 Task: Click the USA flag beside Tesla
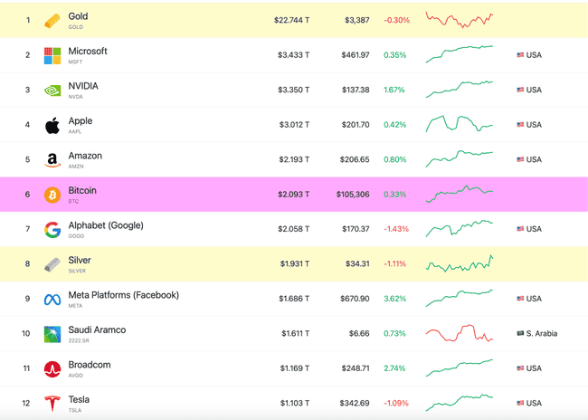[x=520, y=404]
